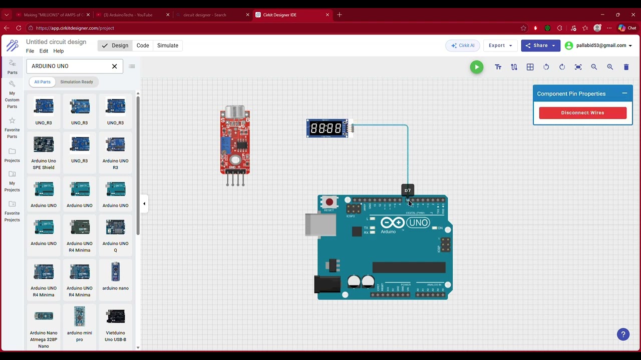The image size is (641, 360).
Task: Toggle the grid layout icon
Action: (x=530, y=67)
